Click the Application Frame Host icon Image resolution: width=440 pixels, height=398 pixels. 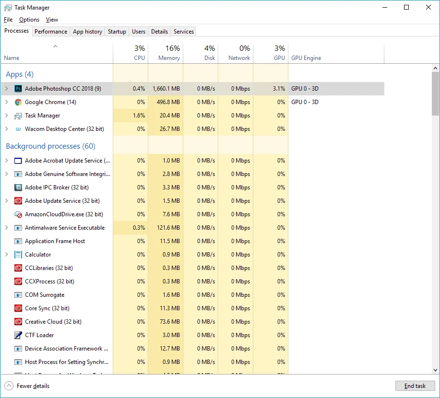click(x=18, y=241)
